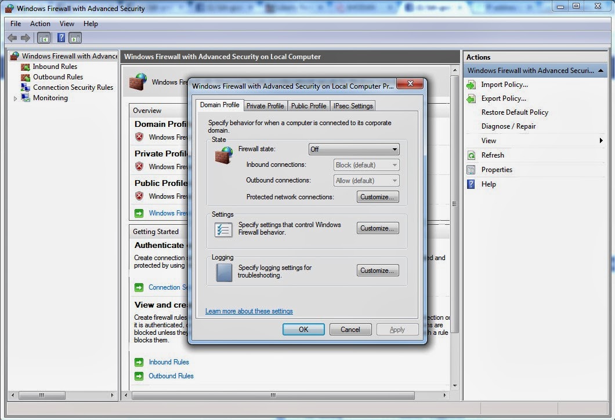615x420 pixels.
Task: Toggle the console tree toolbar icon
Action: (44, 38)
